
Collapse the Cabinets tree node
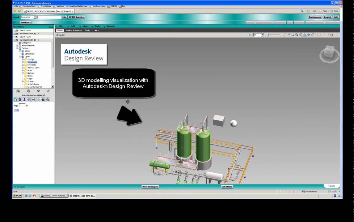[17, 48]
